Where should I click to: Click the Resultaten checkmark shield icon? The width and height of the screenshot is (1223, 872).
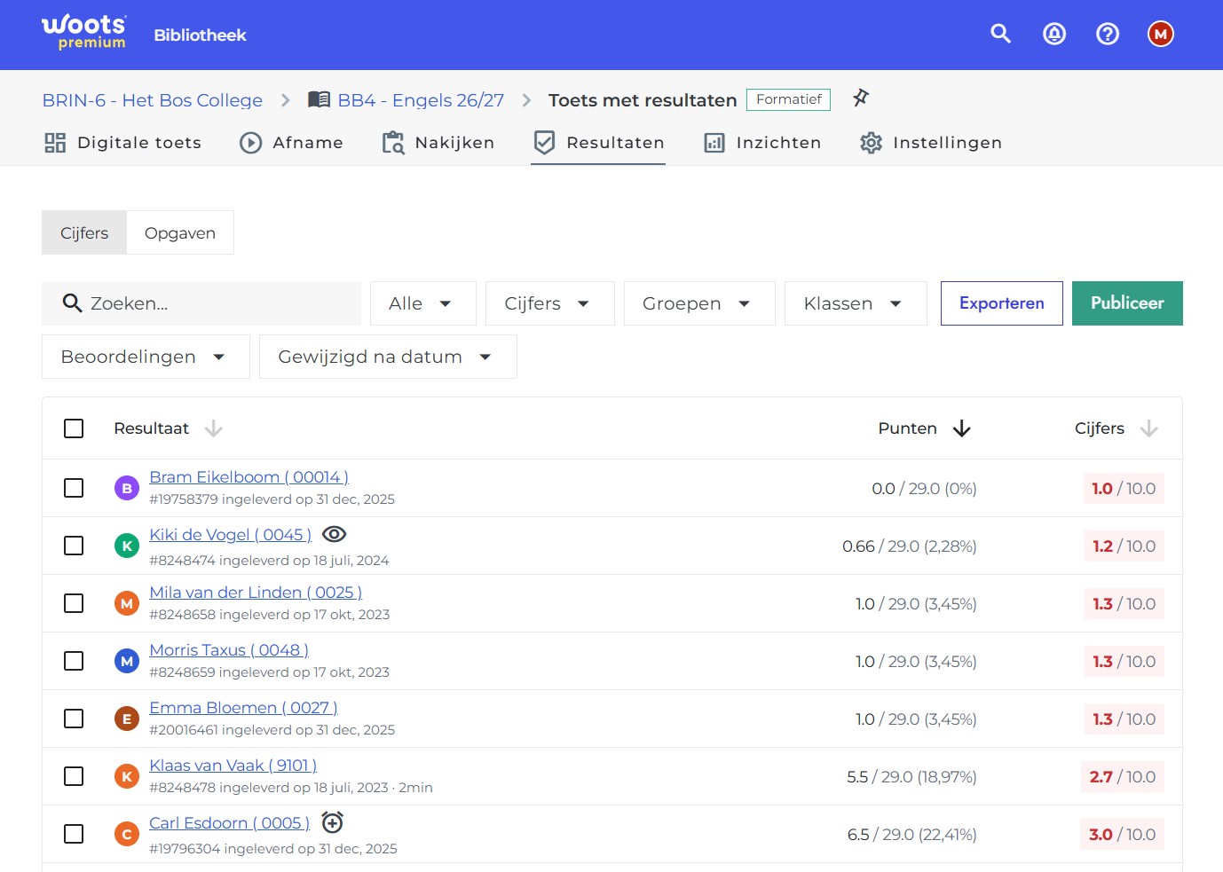(x=544, y=143)
